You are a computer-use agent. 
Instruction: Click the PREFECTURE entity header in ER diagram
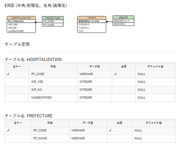tap(53, 18)
